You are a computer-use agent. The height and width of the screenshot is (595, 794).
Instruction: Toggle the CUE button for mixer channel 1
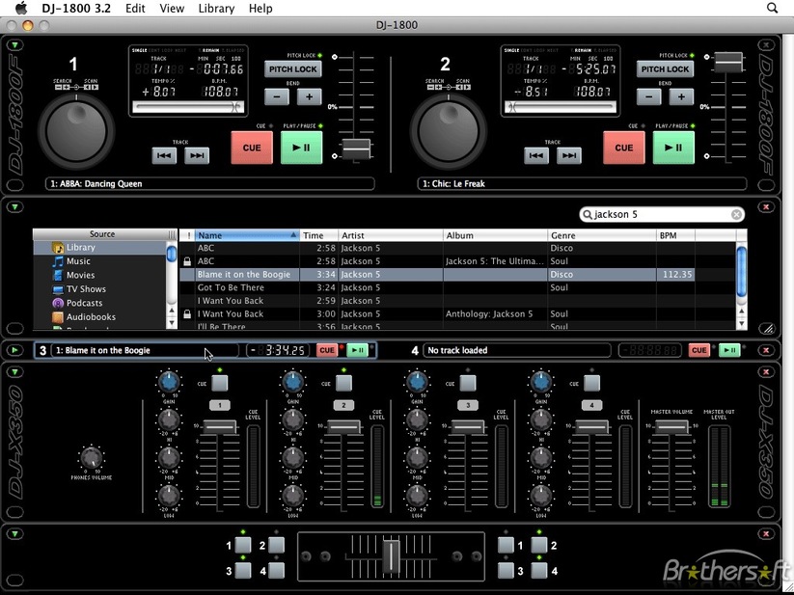pos(219,383)
